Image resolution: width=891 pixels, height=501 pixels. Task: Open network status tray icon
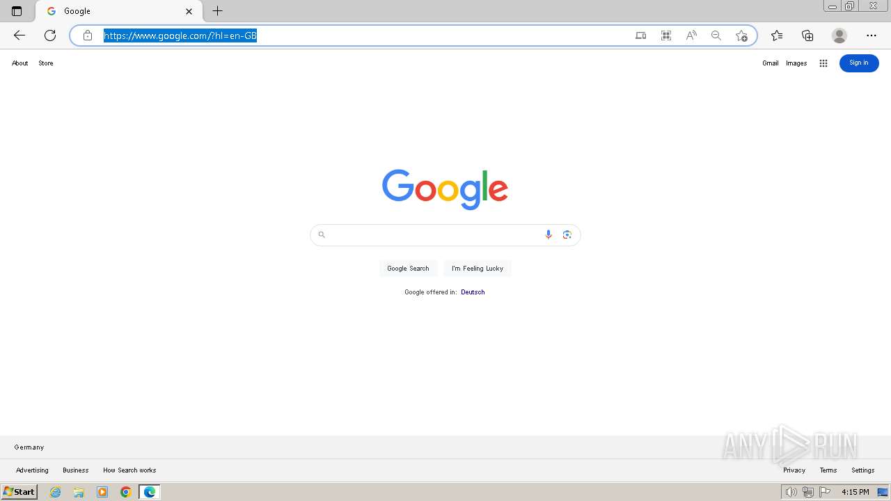pyautogui.click(x=808, y=492)
